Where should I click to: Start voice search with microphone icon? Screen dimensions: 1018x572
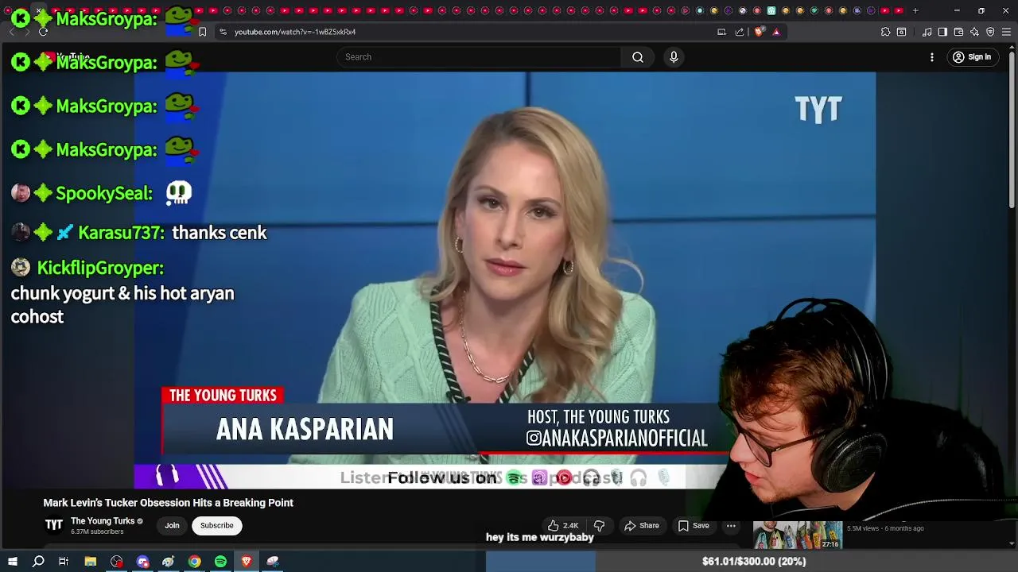[x=674, y=57]
